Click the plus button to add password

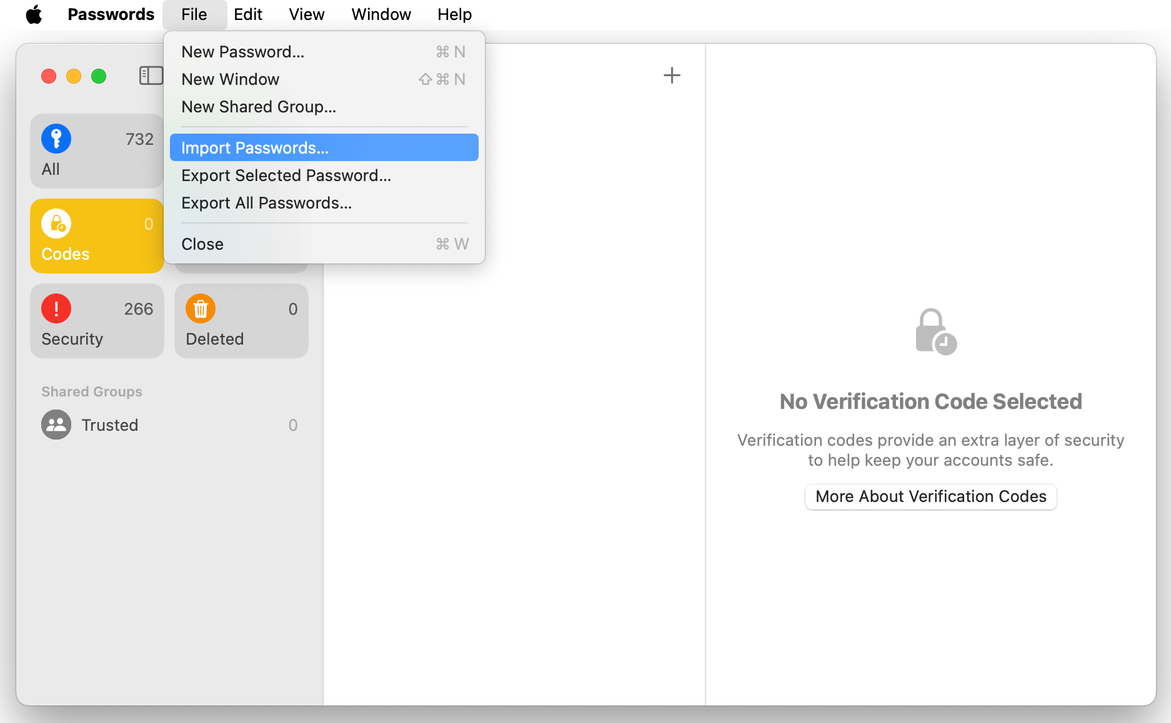click(672, 76)
